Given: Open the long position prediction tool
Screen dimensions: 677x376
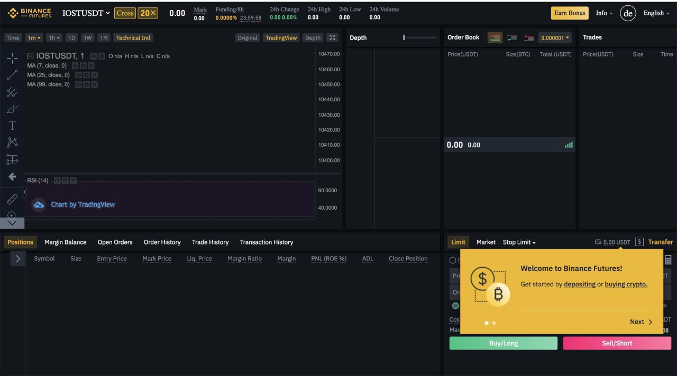Looking at the screenshot, I should pos(12,159).
